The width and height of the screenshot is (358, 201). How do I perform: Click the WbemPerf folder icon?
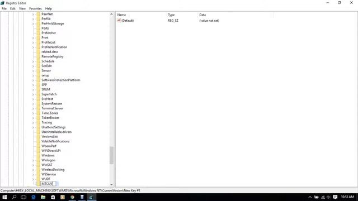click(x=38, y=146)
